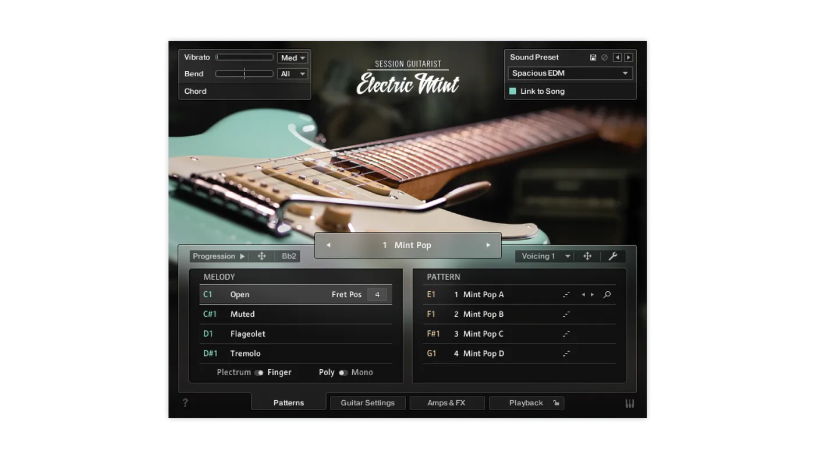Switch to the Amps & FX tab

coord(447,403)
